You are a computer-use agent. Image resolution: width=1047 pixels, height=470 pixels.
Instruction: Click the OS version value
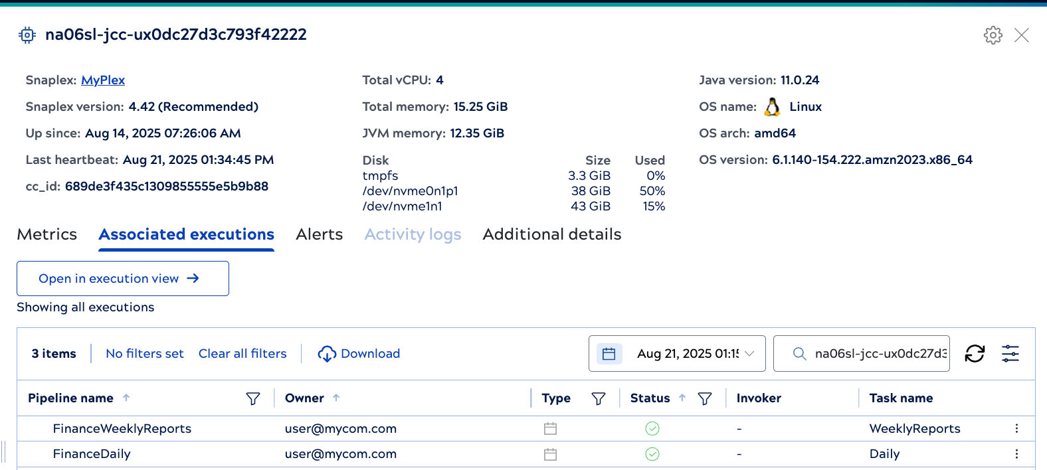[872, 160]
